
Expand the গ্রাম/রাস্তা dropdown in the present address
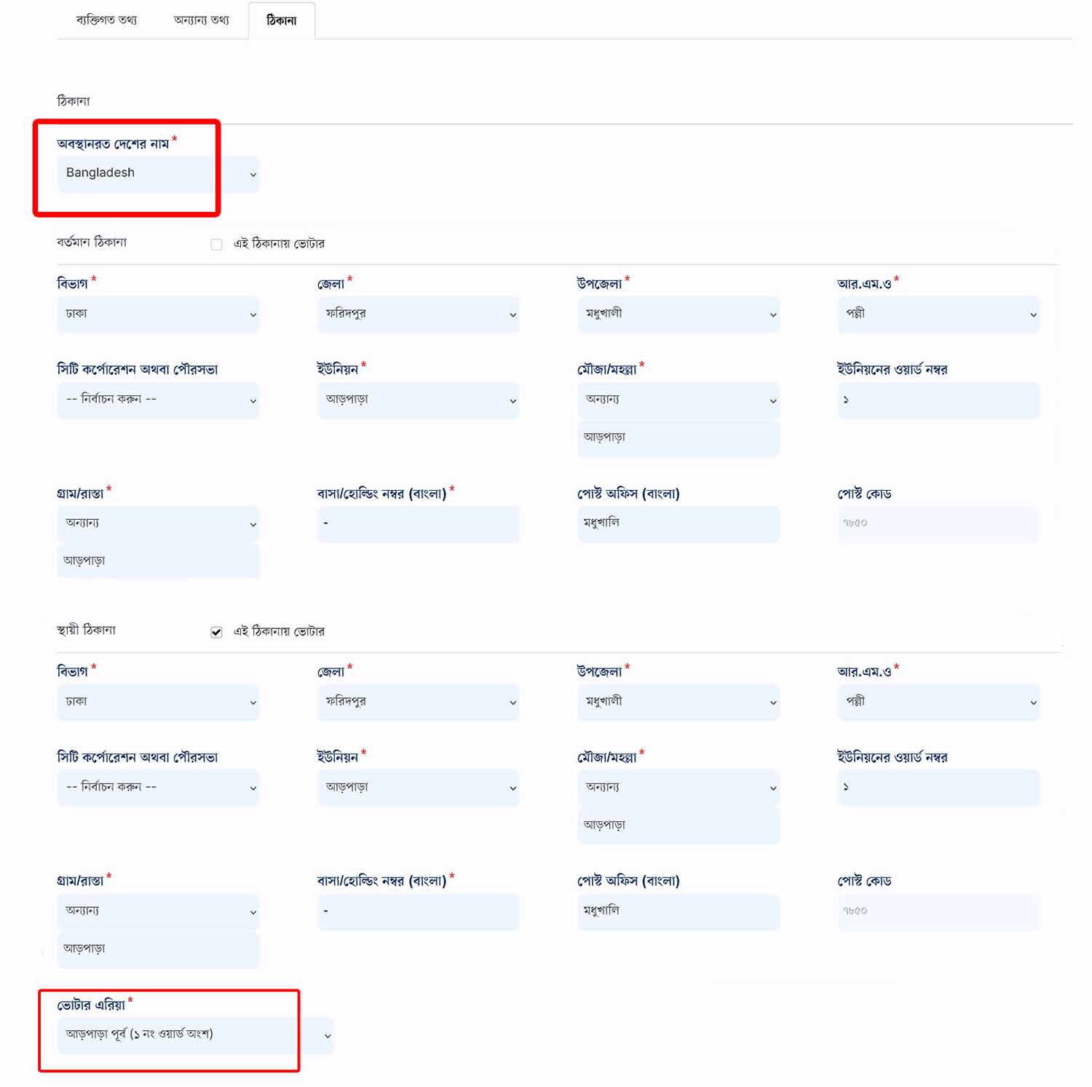[x=158, y=523]
